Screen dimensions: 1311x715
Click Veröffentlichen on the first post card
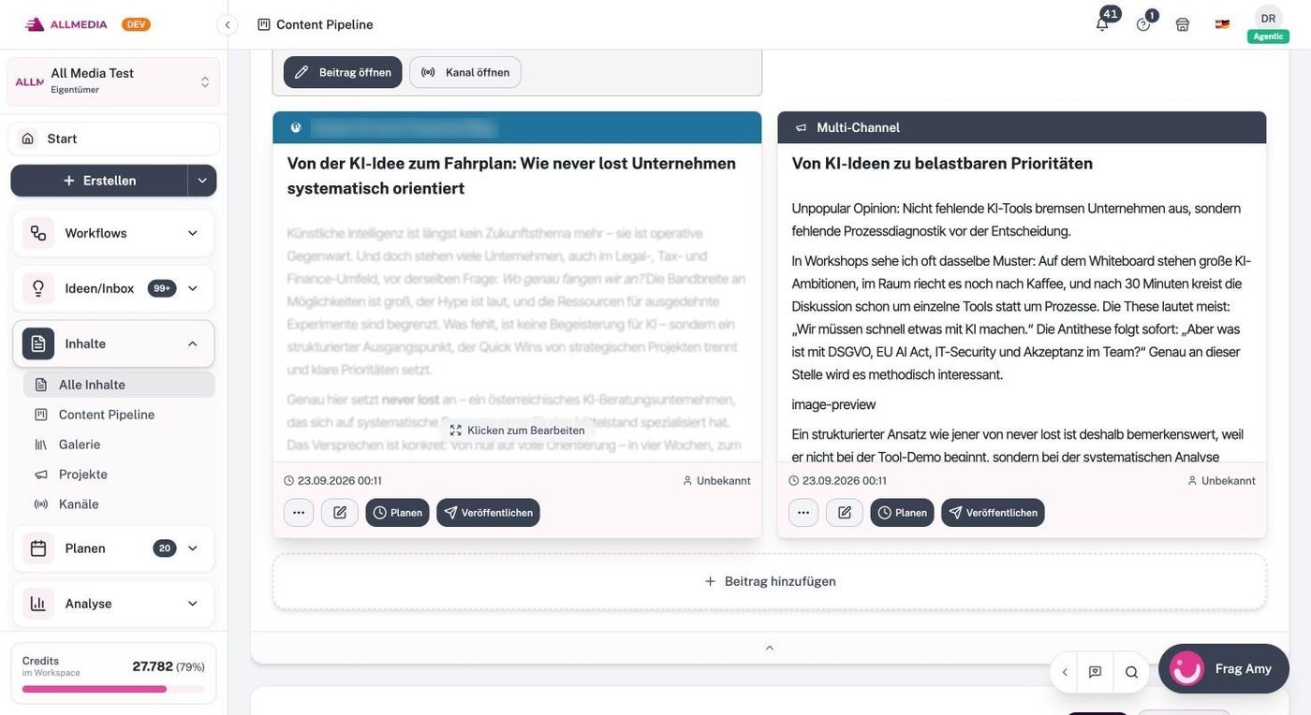coord(488,513)
